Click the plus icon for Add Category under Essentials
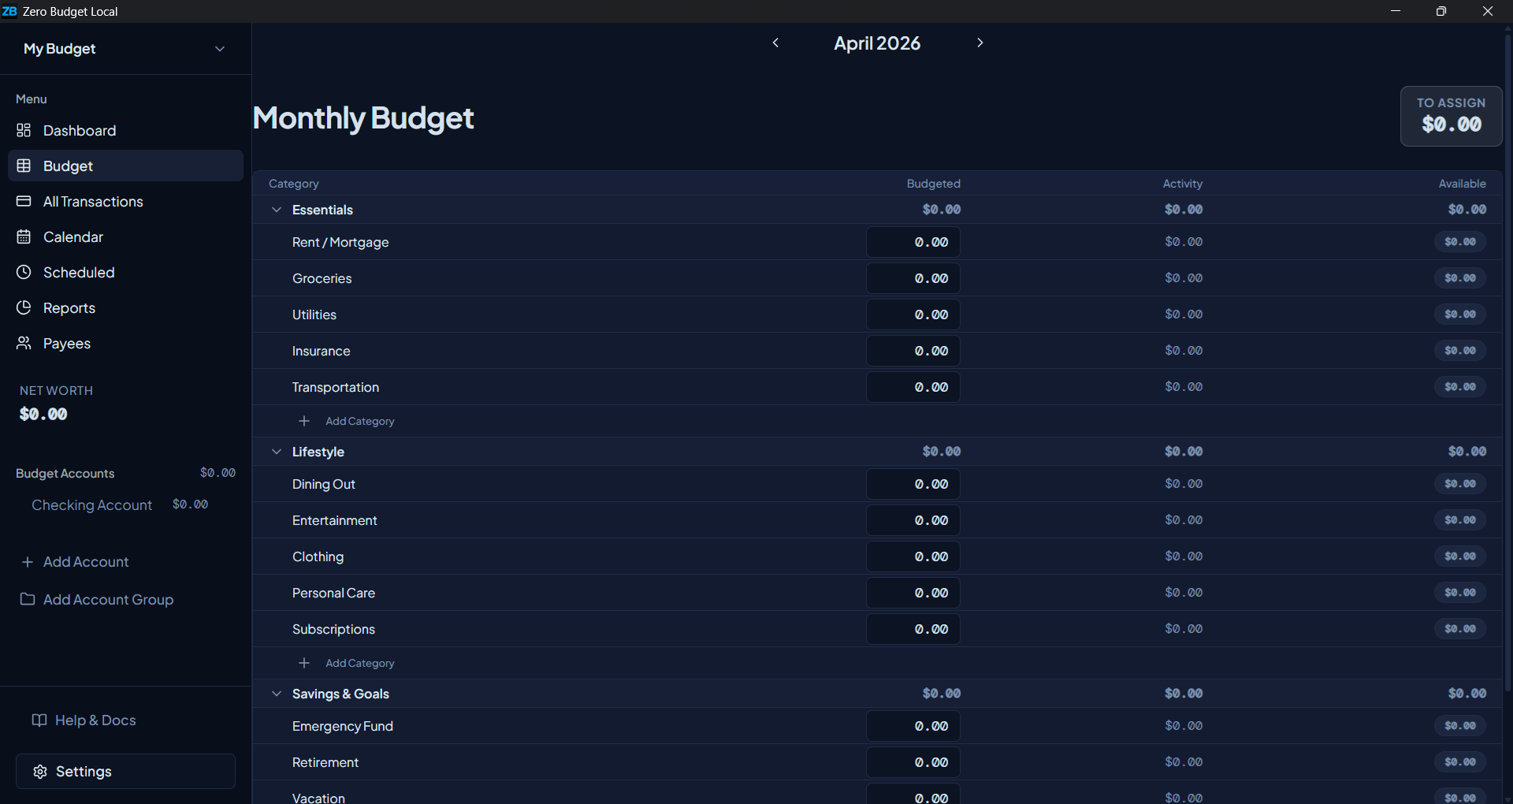1513x804 pixels. pyautogui.click(x=304, y=420)
